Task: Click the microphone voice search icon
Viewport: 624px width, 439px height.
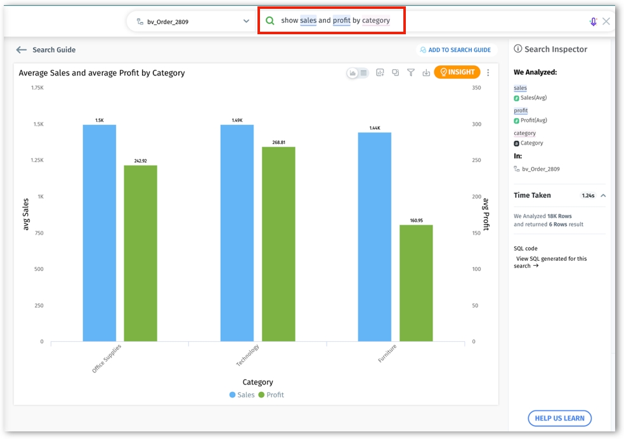Action: point(593,22)
